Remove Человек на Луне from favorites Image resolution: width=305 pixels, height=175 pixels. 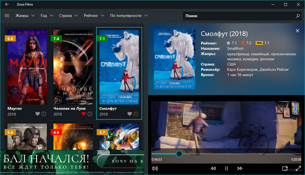pyautogui.click(x=84, y=114)
